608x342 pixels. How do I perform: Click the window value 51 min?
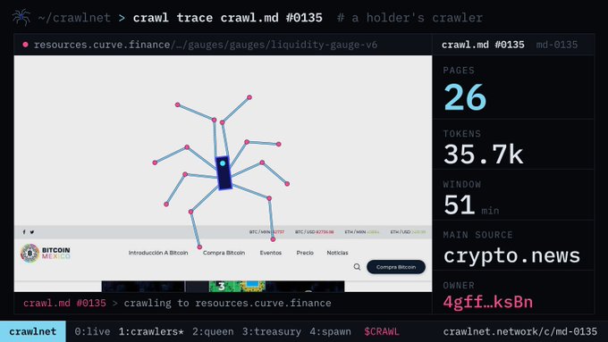coord(471,205)
